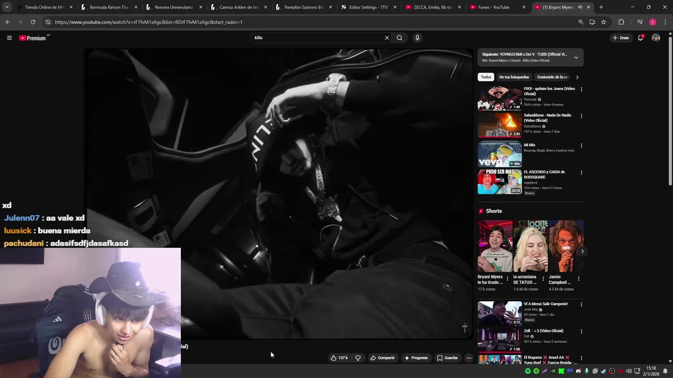Open options for la ucraniana SE TATUO short
The height and width of the screenshot is (378, 673).
(543, 279)
